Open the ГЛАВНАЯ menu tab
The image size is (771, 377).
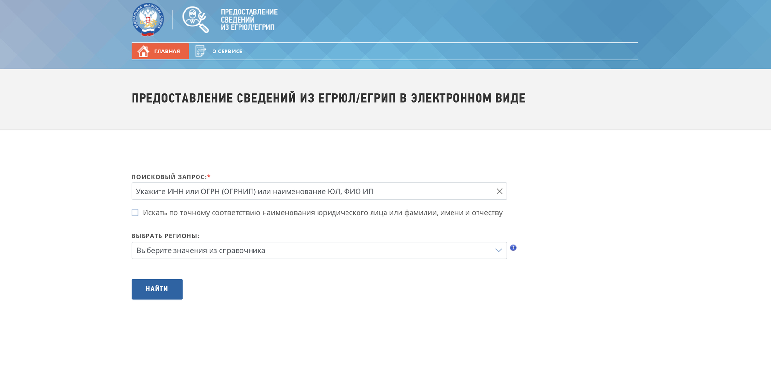tap(160, 52)
